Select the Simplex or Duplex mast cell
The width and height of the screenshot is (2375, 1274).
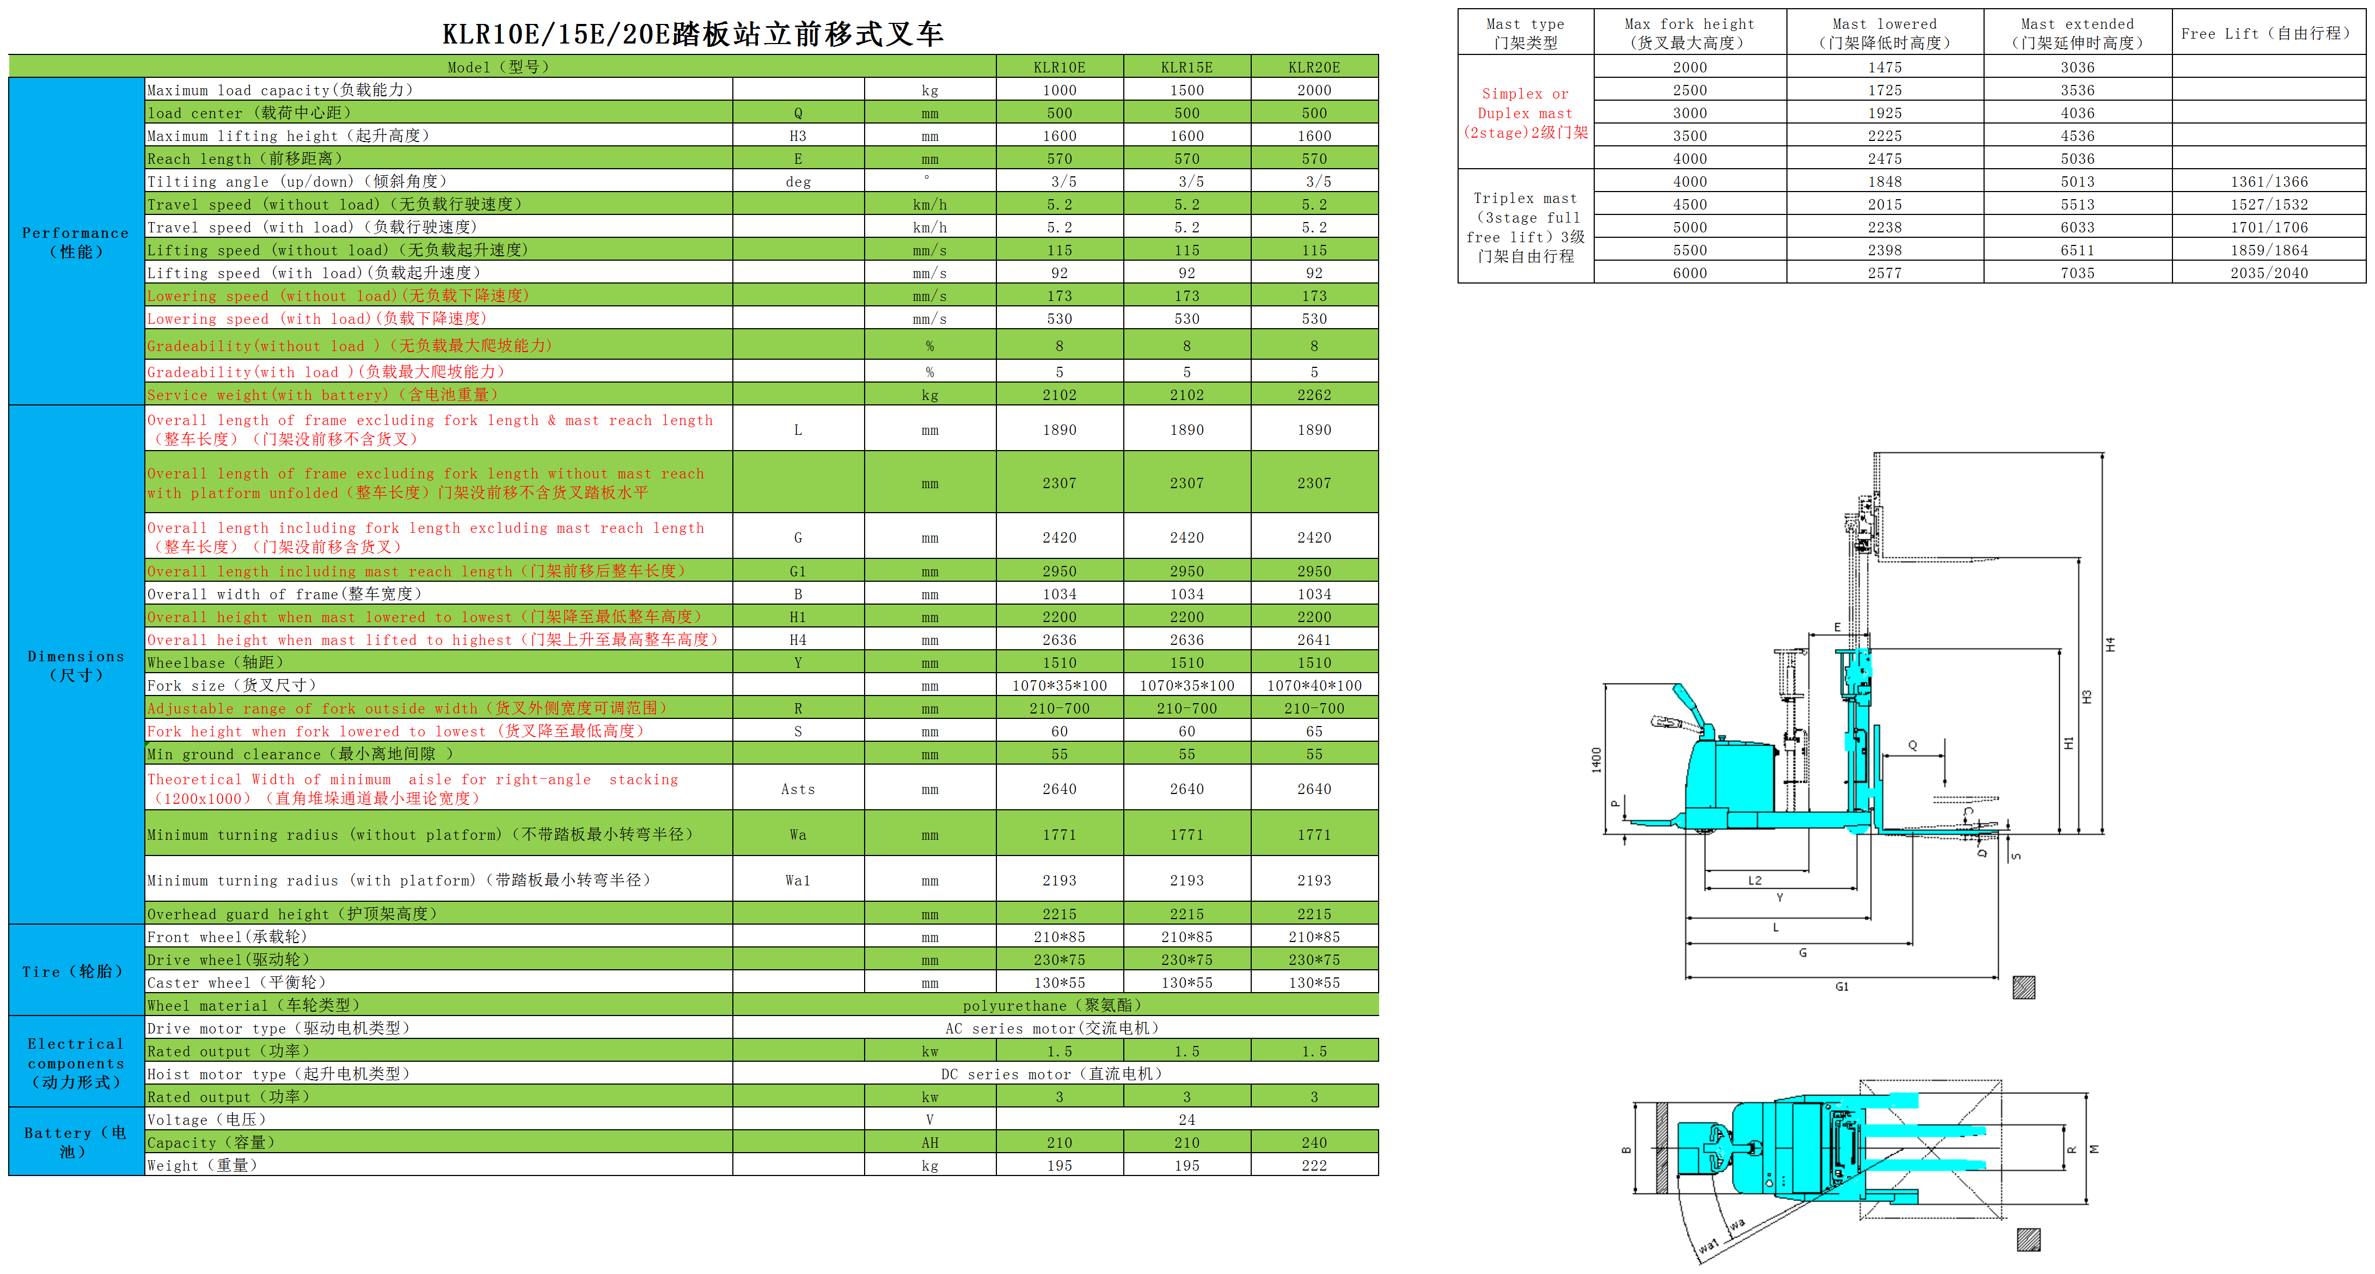(x=1525, y=113)
